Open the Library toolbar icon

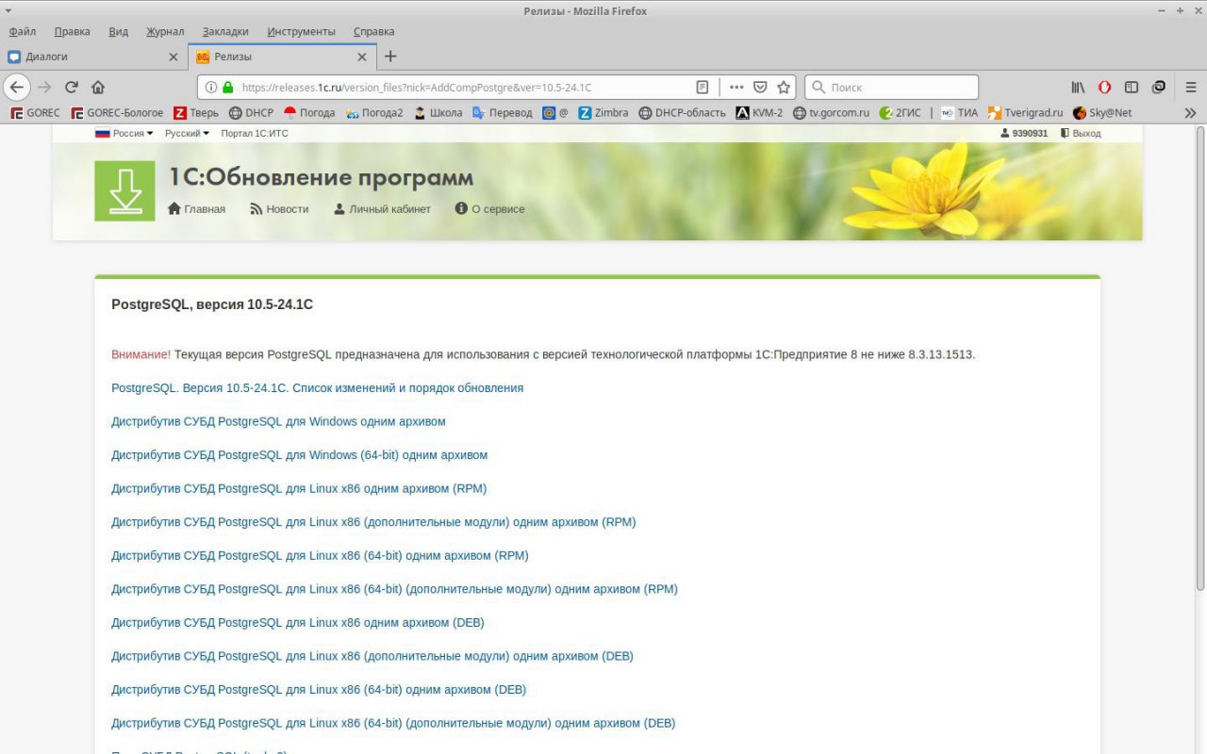[x=1078, y=87]
